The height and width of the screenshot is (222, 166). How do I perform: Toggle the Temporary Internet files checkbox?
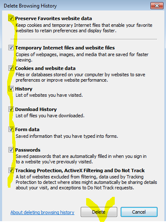11,48
